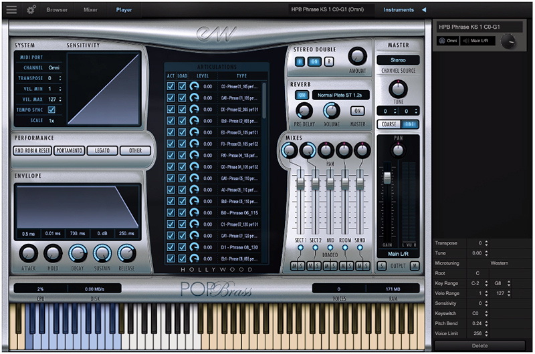Click the Rnd Robin Reset button
The image size is (535, 354).
[33, 150]
